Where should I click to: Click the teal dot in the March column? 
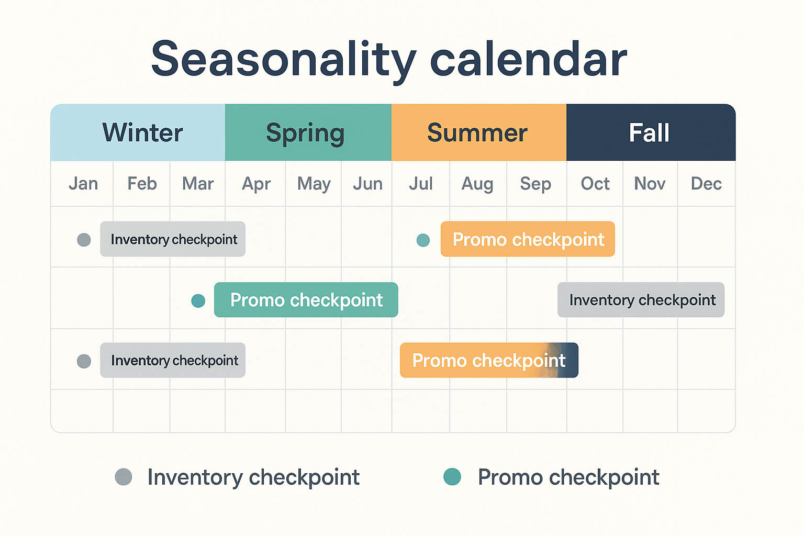pyautogui.click(x=198, y=301)
